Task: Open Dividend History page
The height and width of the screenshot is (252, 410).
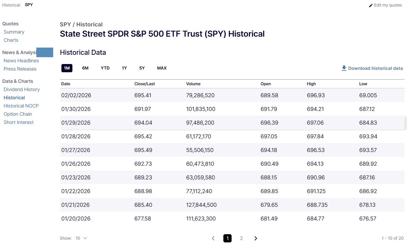Action: pos(22,89)
